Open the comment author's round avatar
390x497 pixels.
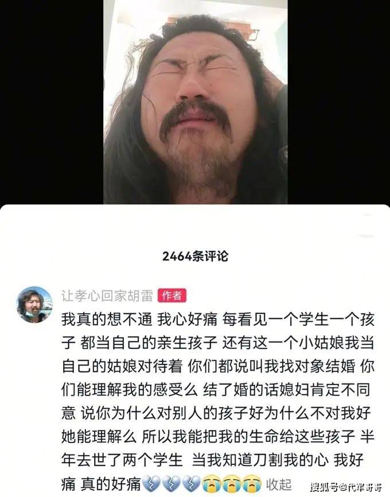34,304
